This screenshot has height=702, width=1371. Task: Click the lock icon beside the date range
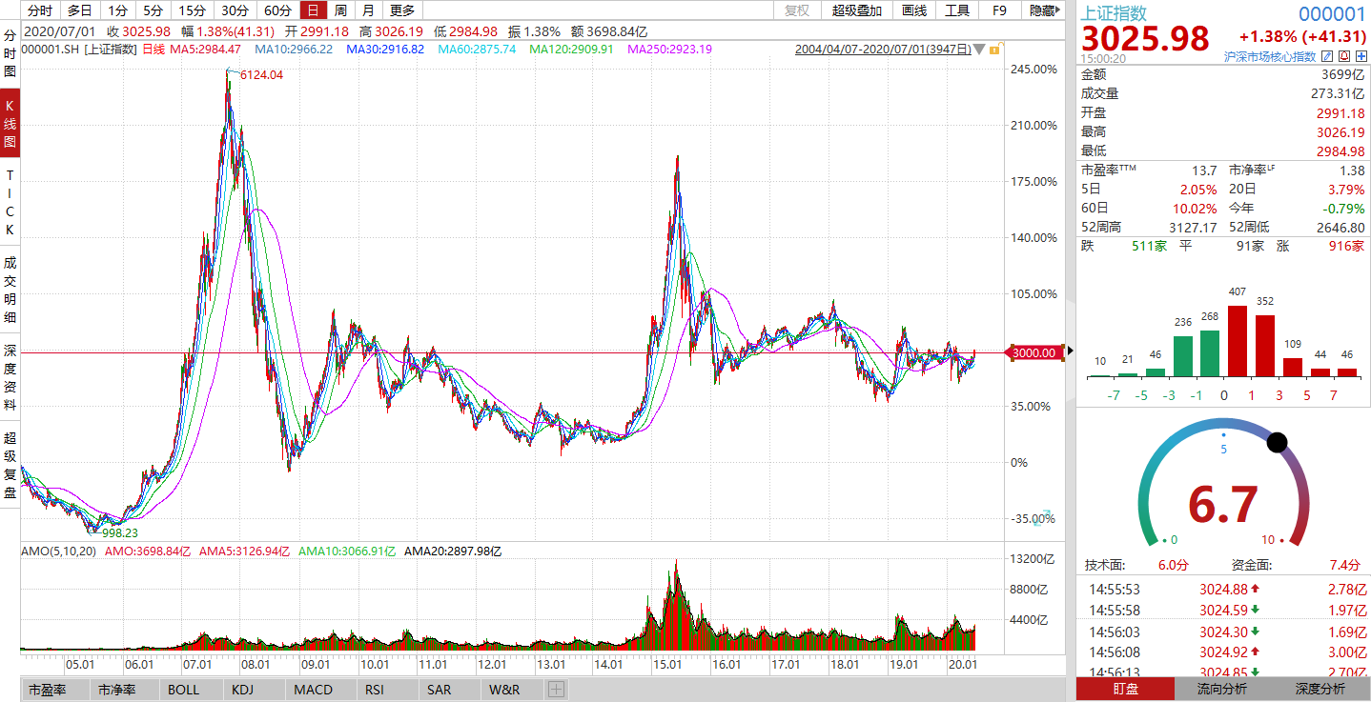[994, 49]
